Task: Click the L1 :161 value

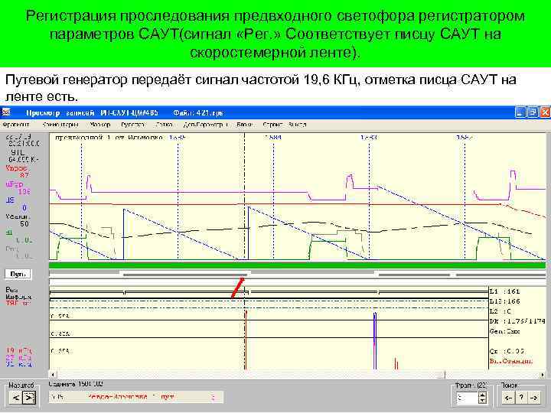Action: coord(504,291)
